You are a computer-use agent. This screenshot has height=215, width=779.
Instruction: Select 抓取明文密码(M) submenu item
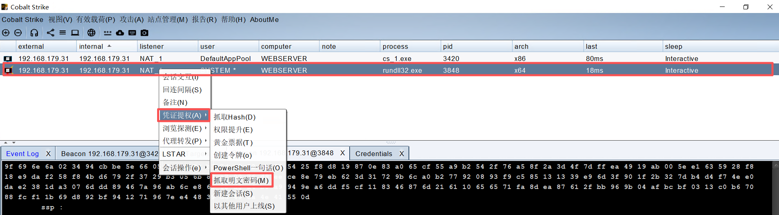coord(248,180)
